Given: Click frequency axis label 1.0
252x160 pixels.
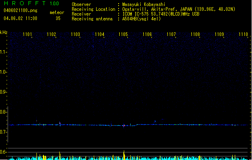Looking at the screenshot, I should [3, 72].
